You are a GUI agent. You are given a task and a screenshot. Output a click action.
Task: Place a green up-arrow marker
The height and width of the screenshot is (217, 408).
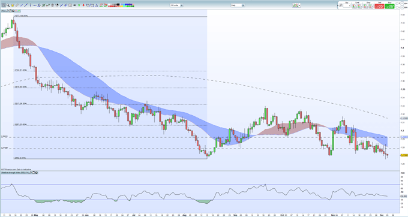click(x=79, y=5)
